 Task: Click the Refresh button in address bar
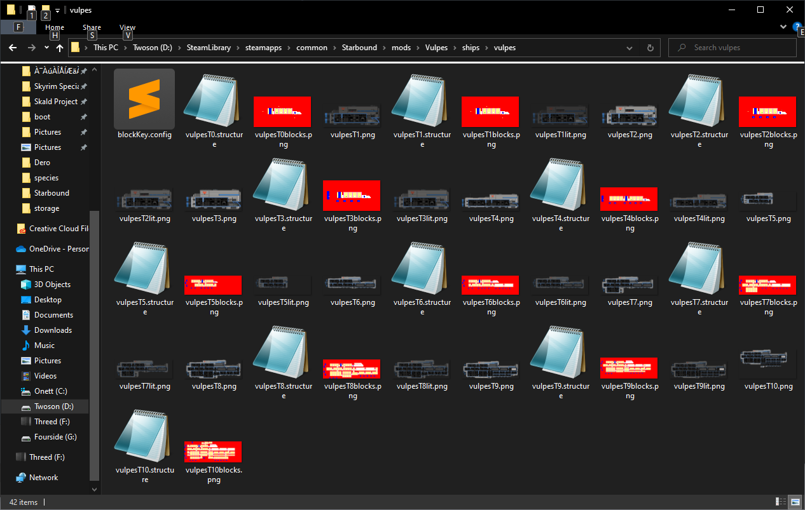pos(650,48)
